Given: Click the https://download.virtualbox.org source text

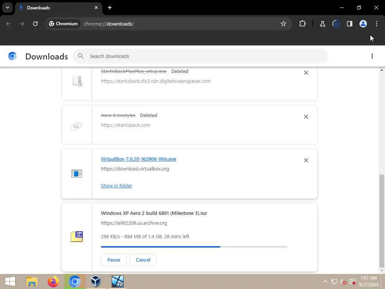Looking at the screenshot, I should tap(135, 169).
